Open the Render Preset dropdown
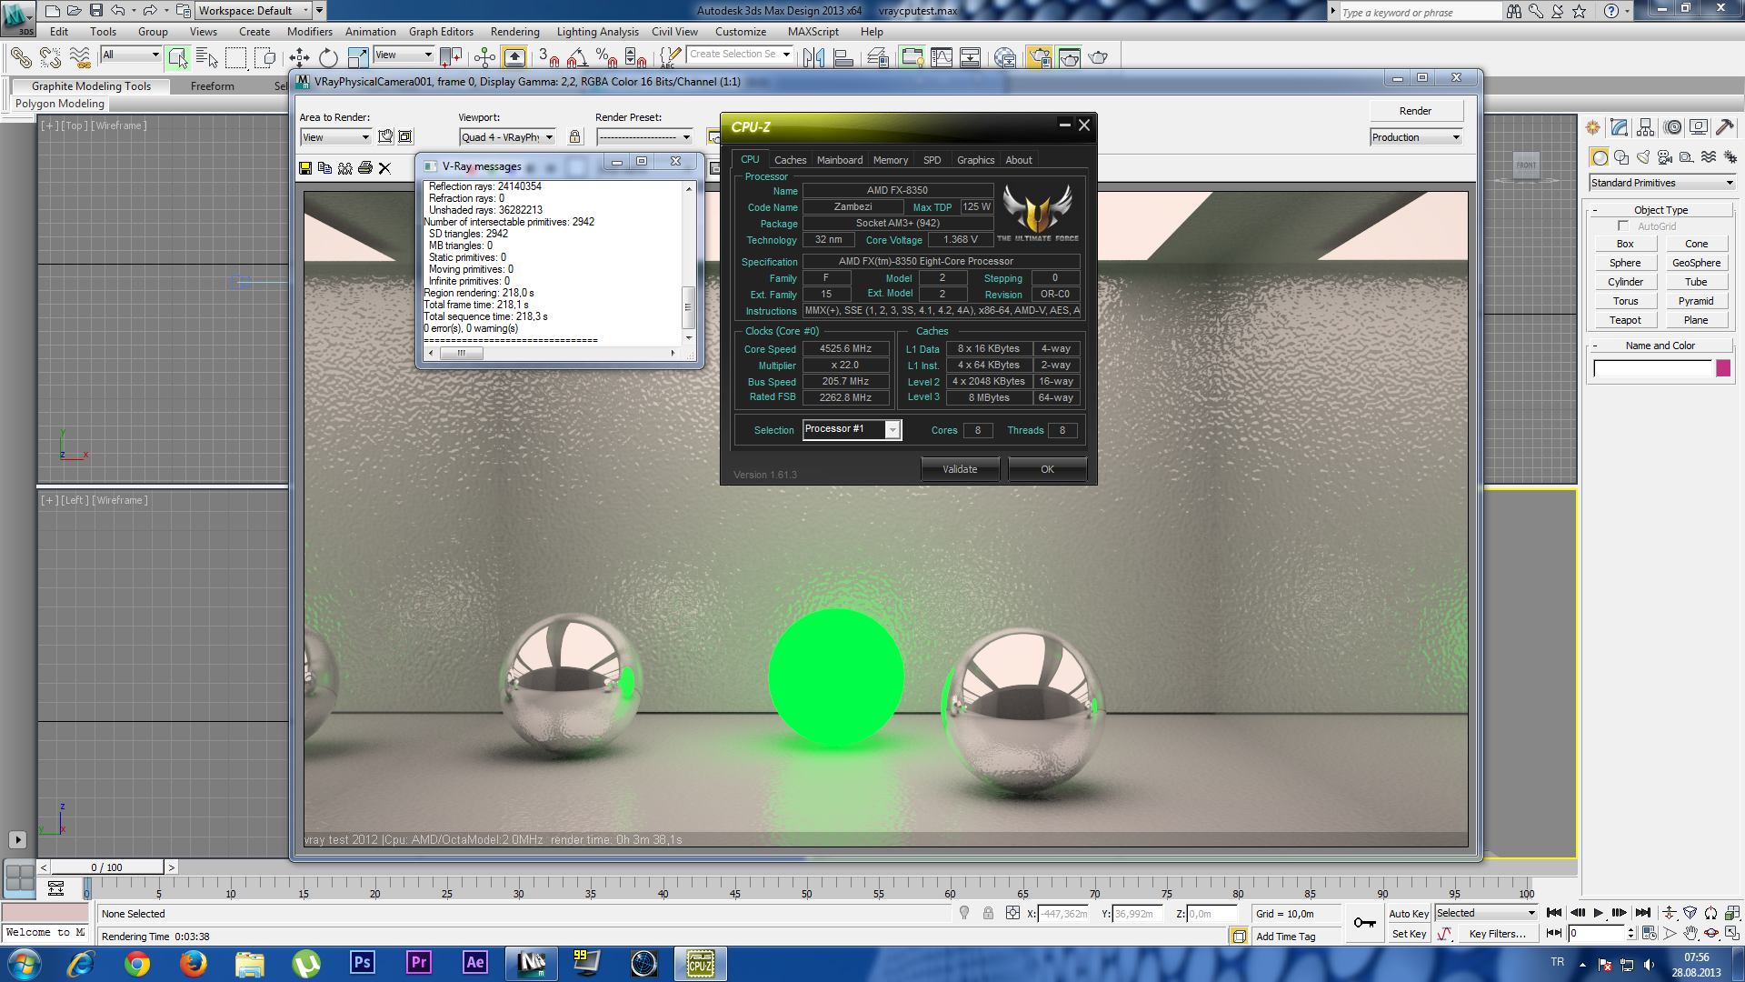1745x982 pixels. click(x=644, y=137)
